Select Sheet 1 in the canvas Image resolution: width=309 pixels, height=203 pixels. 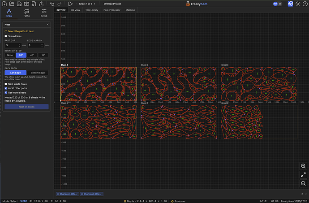click(x=99, y=84)
